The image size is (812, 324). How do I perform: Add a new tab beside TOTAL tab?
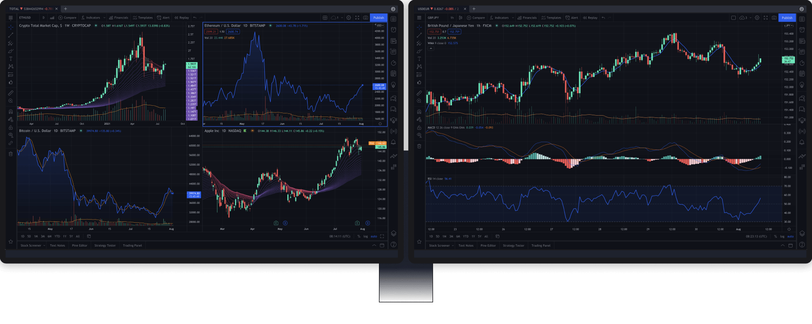tap(65, 9)
